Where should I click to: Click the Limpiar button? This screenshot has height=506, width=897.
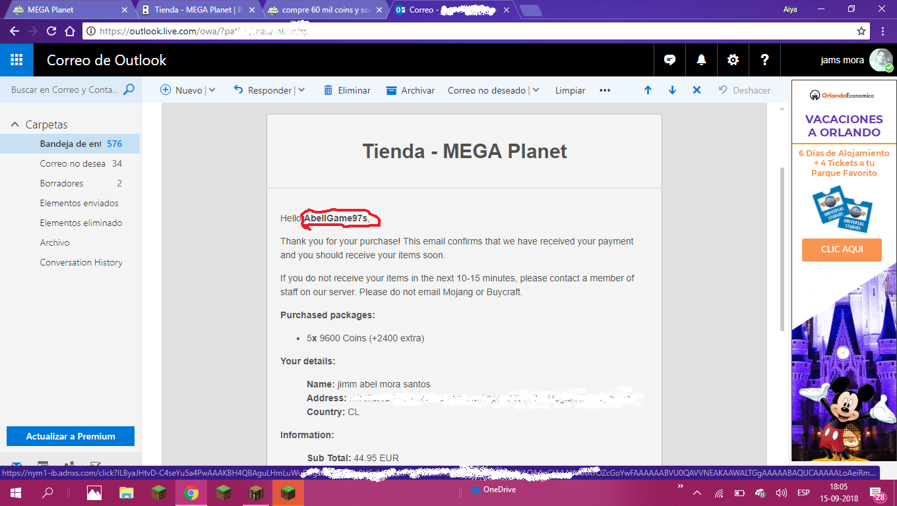point(570,90)
